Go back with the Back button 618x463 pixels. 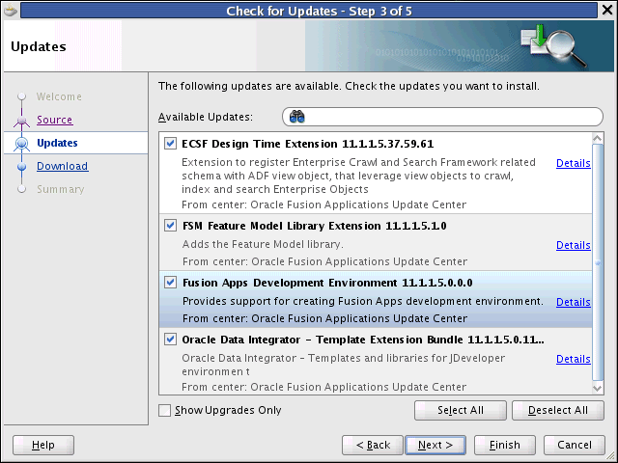pyautogui.click(x=373, y=445)
